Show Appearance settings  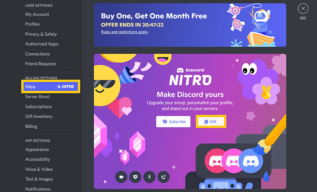[x=37, y=149]
